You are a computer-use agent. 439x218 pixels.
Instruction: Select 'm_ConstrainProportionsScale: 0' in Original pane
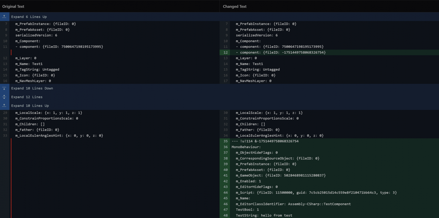tap(47, 119)
